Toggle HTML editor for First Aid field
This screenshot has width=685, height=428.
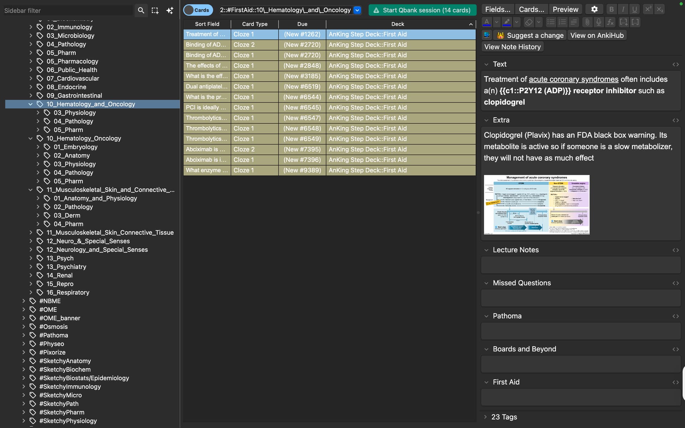point(675,382)
